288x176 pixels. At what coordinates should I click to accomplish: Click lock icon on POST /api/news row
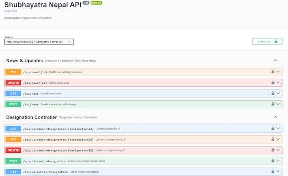coord(273,104)
